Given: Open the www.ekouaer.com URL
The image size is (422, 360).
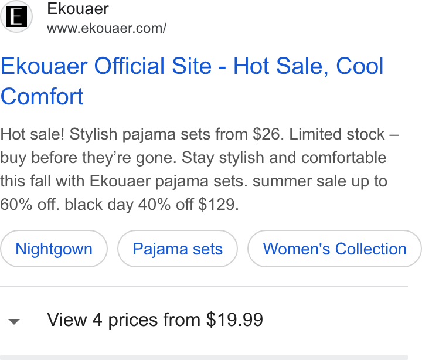Looking at the screenshot, I should pos(107,28).
